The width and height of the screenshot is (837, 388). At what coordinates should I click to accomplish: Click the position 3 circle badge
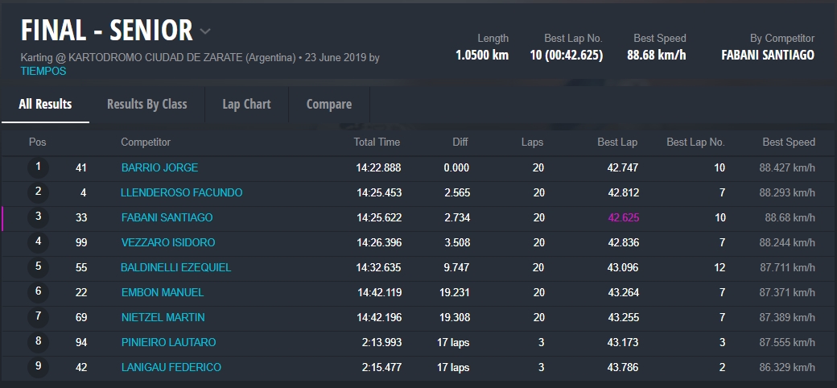(38, 217)
